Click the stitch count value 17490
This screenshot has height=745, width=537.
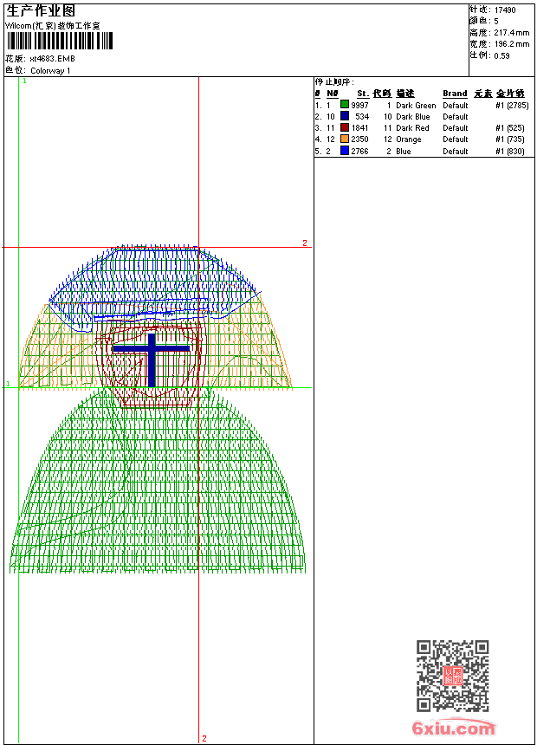pos(505,10)
